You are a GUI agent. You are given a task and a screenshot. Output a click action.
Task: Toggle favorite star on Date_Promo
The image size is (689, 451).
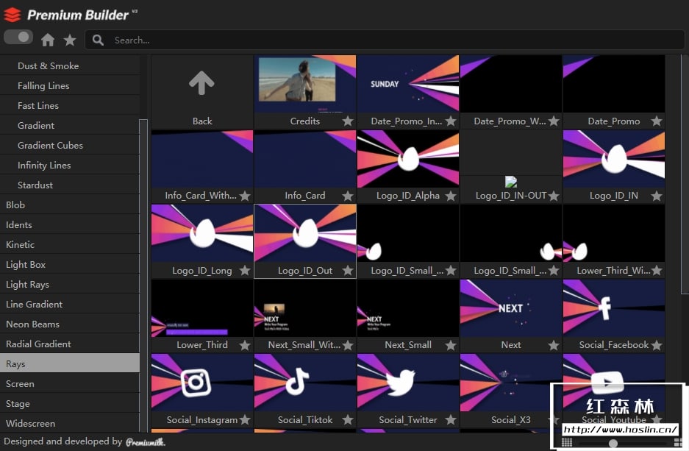pos(657,121)
